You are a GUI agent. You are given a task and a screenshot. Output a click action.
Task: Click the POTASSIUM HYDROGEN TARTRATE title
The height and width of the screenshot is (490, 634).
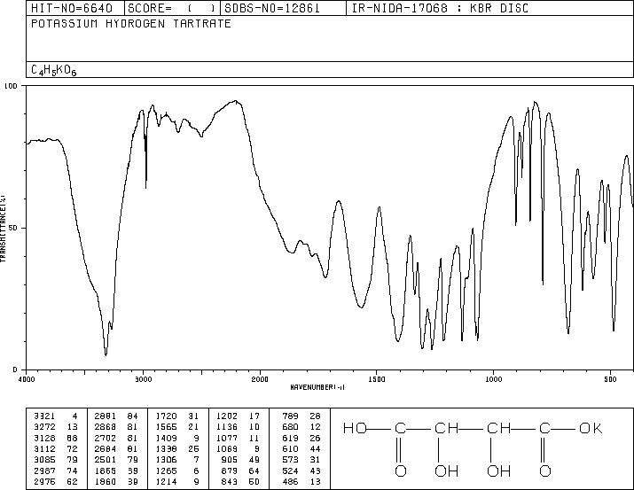click(131, 23)
